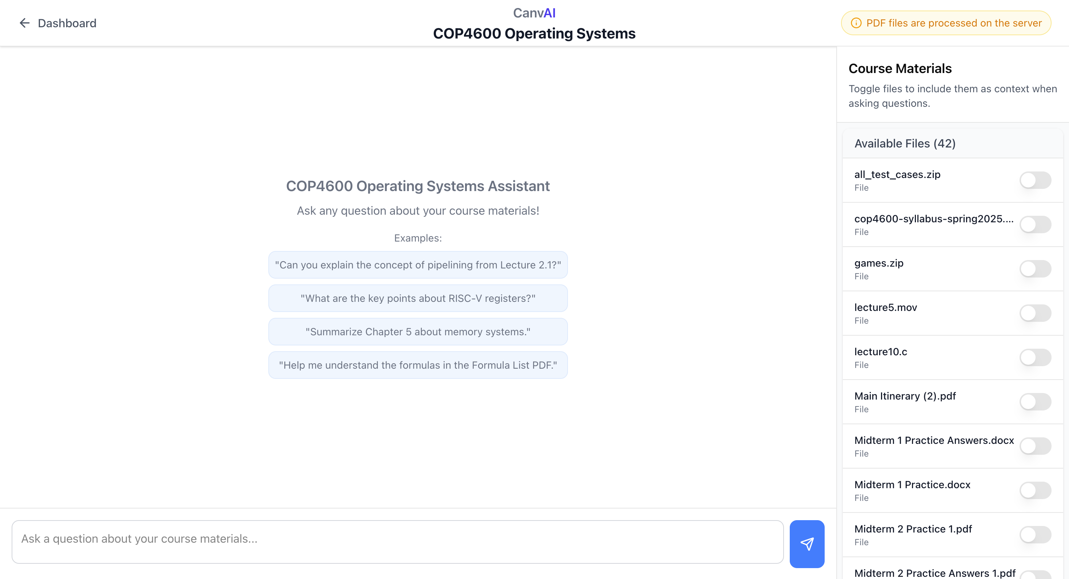Viewport: 1069px width, 579px height.
Task: Click the info icon in PDF notice
Action: (x=856, y=23)
